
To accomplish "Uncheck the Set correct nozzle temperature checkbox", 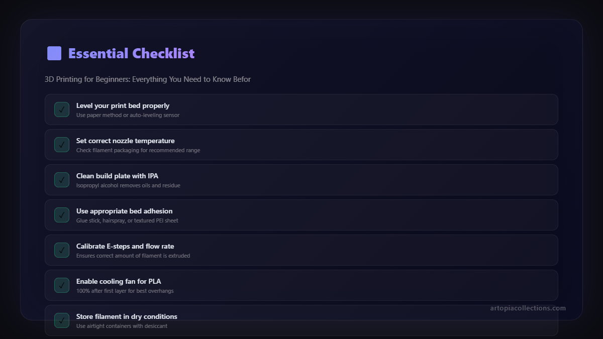I will coord(62,145).
